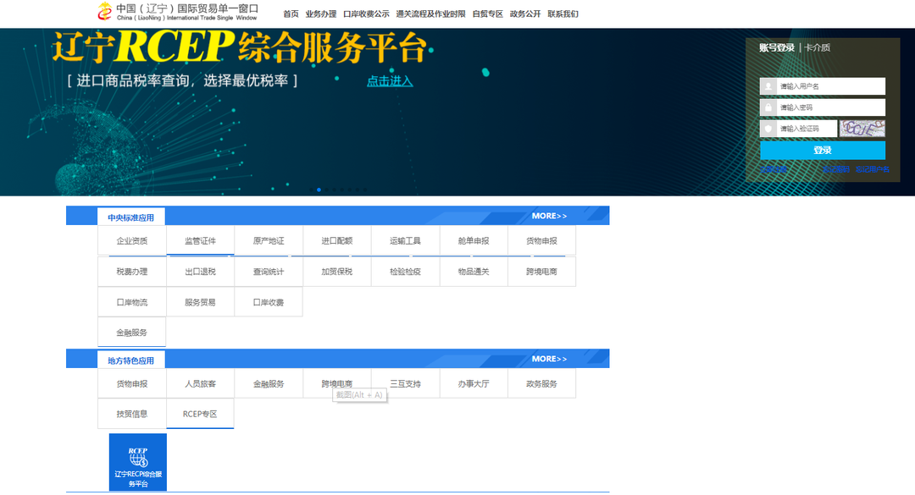Open the 办事大厅 tile
The width and height of the screenshot is (915, 495).
[x=474, y=383]
